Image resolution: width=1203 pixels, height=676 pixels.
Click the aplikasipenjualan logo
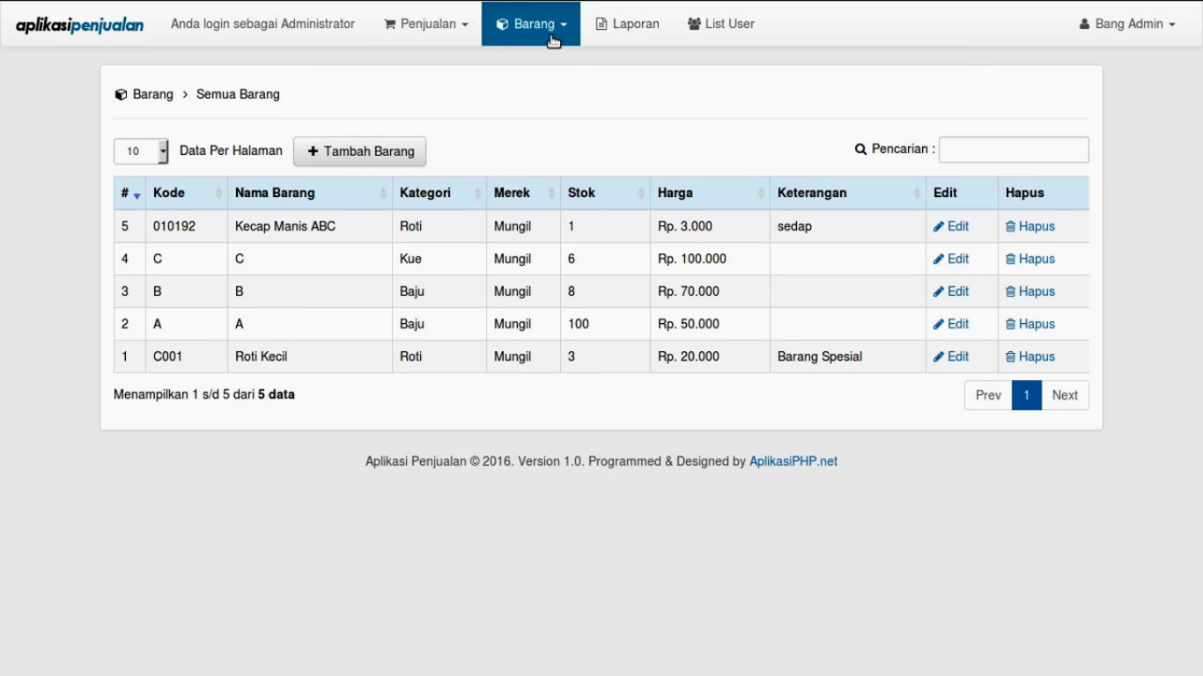click(79, 25)
